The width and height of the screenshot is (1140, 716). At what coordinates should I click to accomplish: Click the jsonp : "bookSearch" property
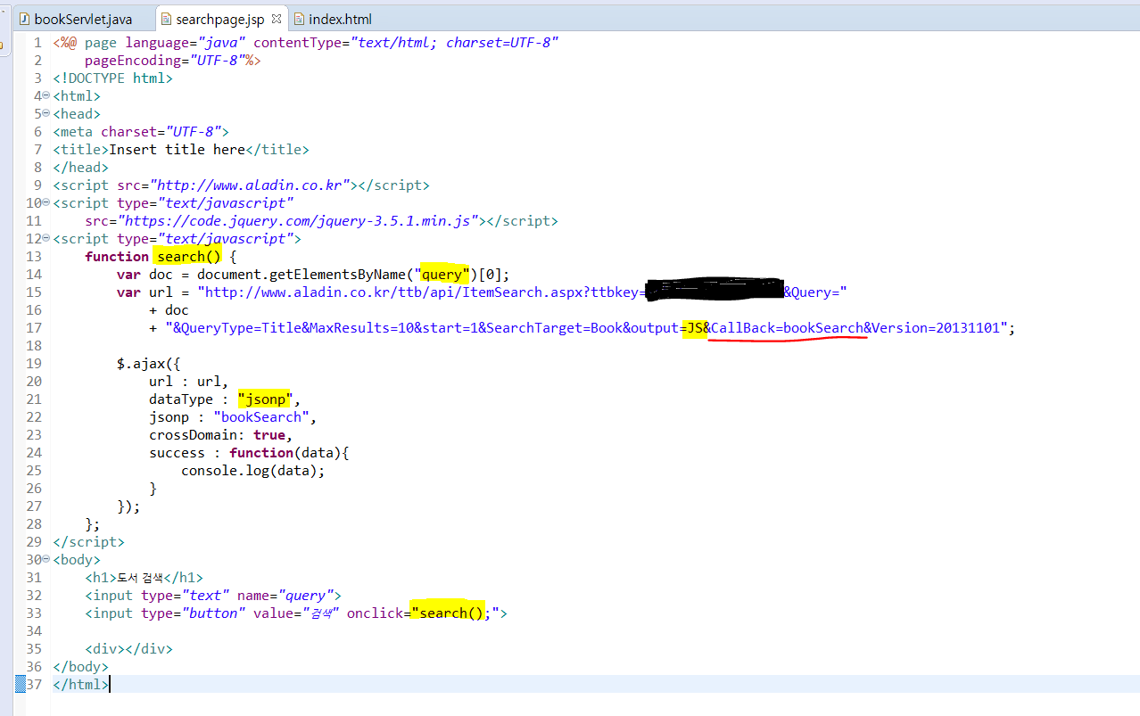pos(233,417)
